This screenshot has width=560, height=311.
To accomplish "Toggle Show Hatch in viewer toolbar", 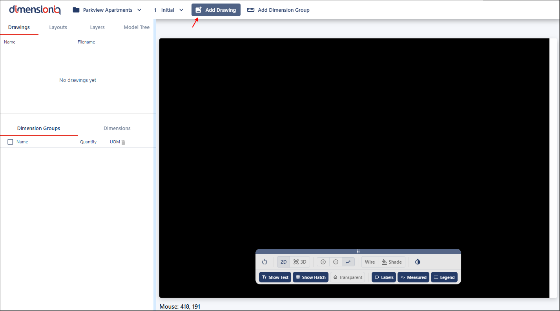I will (x=310, y=277).
